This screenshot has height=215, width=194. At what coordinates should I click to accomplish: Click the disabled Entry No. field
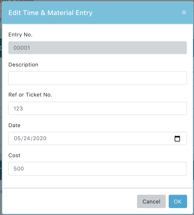point(98,48)
